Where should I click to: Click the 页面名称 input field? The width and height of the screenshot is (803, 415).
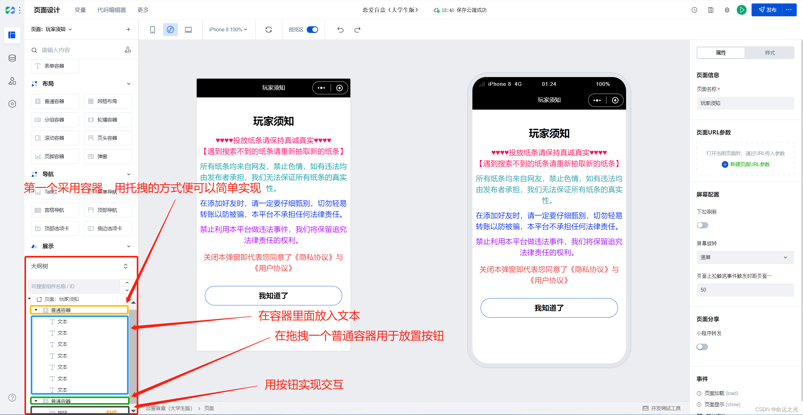click(x=745, y=103)
